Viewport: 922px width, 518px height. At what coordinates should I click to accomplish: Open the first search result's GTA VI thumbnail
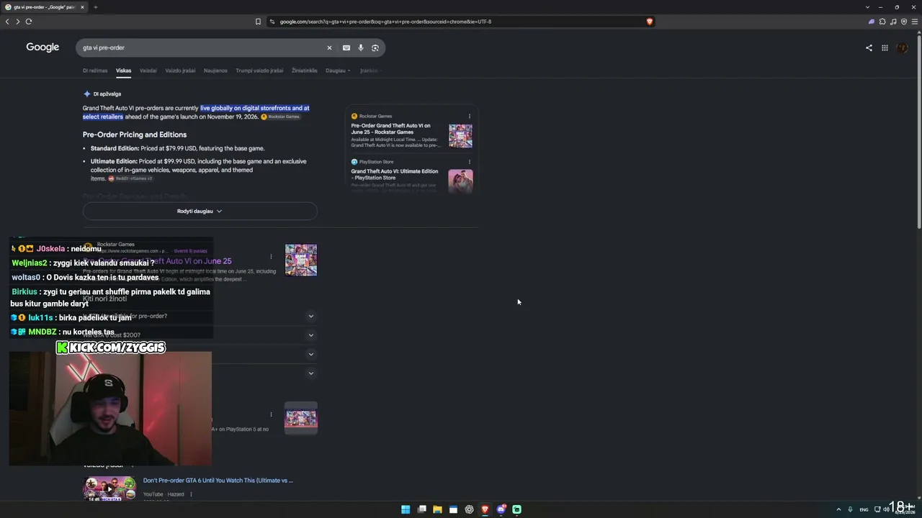(x=301, y=260)
